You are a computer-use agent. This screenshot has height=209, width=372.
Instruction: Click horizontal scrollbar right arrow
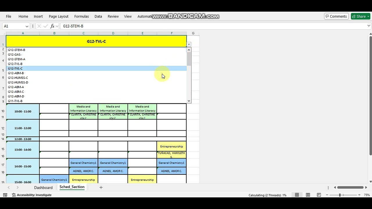pyautogui.click(x=366, y=188)
